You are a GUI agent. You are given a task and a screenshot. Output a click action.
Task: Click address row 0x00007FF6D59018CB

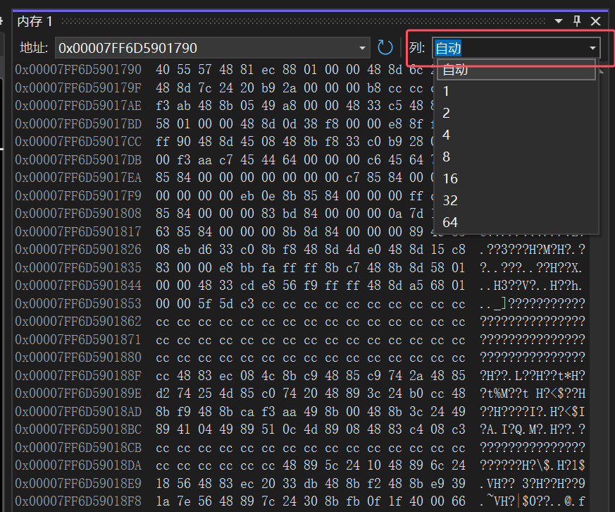78,447
